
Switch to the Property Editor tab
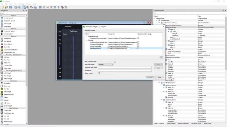171,123
